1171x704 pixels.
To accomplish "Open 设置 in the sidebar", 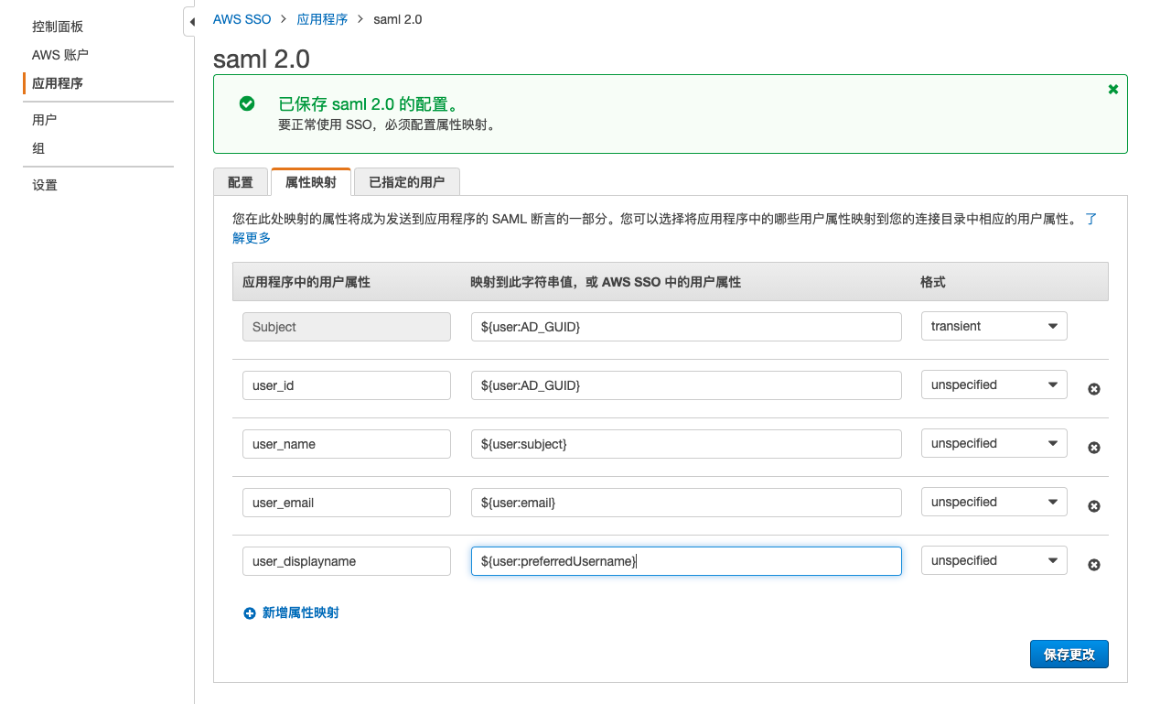I will coord(45,185).
